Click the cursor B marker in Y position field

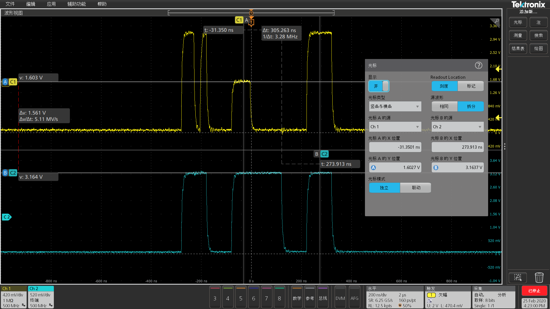point(436,168)
